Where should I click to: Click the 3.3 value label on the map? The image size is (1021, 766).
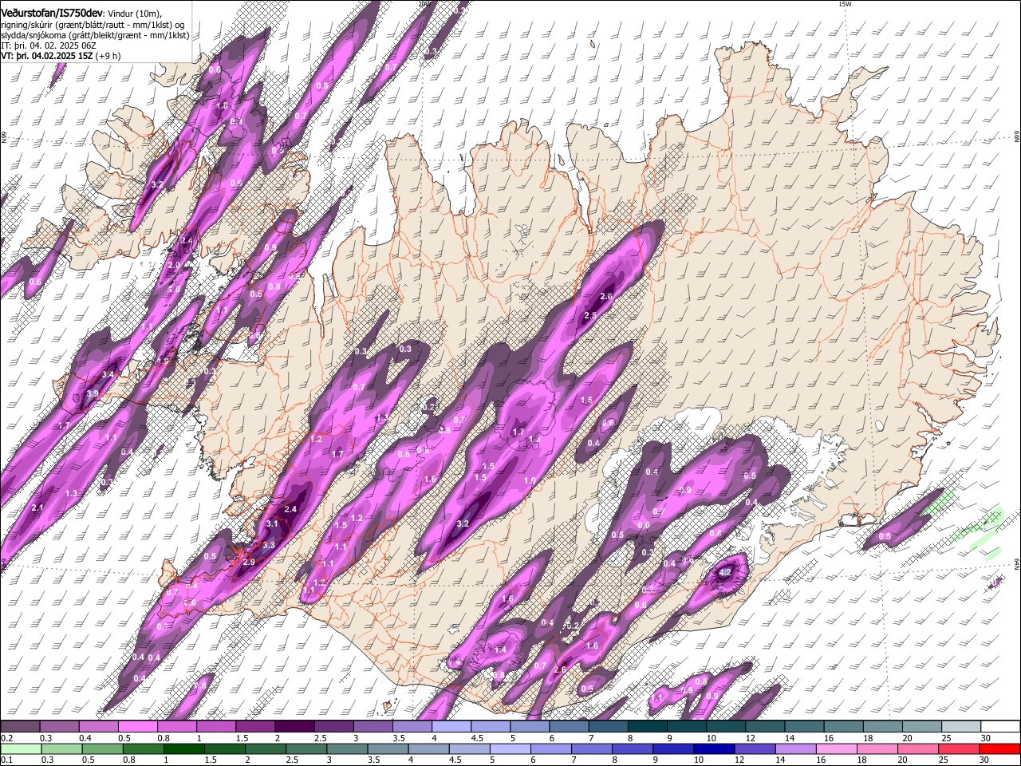click(x=269, y=546)
